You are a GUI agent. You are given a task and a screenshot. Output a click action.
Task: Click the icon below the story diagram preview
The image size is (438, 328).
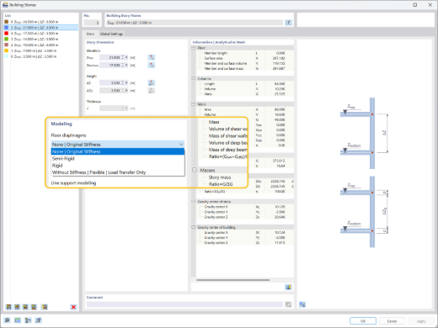coord(302,304)
